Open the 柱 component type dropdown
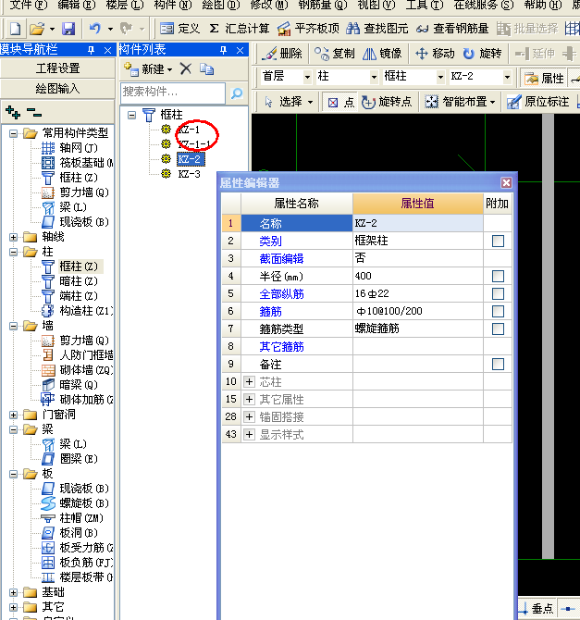Image resolution: width=580 pixels, height=620 pixels. pos(374,77)
